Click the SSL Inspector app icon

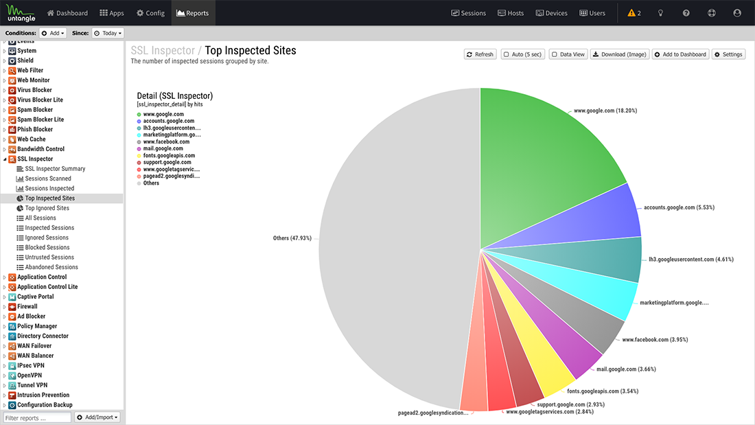(x=12, y=159)
